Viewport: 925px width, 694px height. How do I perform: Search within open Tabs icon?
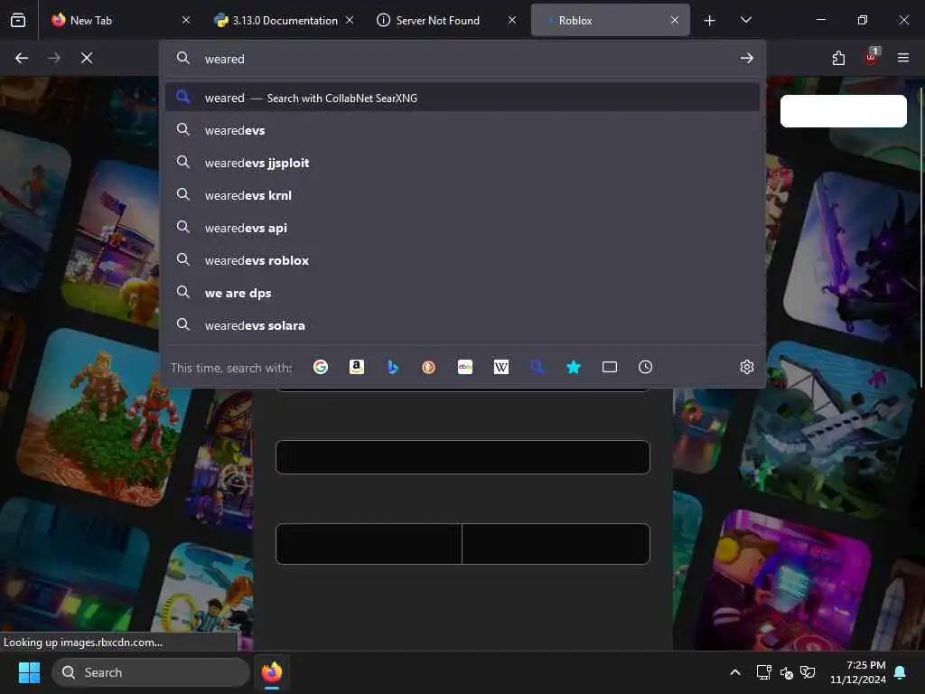[x=610, y=367]
